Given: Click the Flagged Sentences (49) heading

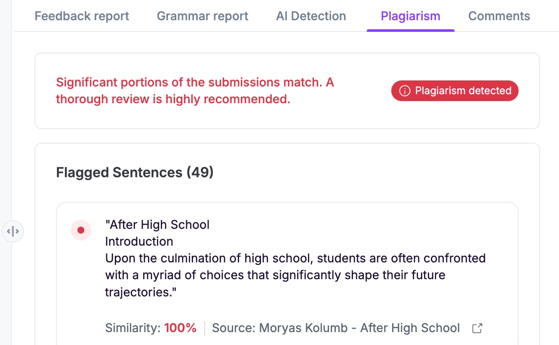Looking at the screenshot, I should pyautogui.click(x=135, y=172).
